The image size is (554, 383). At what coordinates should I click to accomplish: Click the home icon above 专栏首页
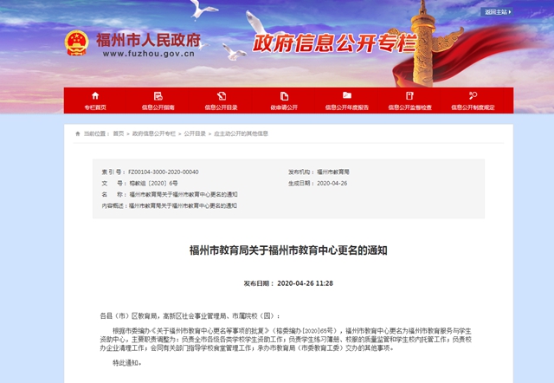95,95
